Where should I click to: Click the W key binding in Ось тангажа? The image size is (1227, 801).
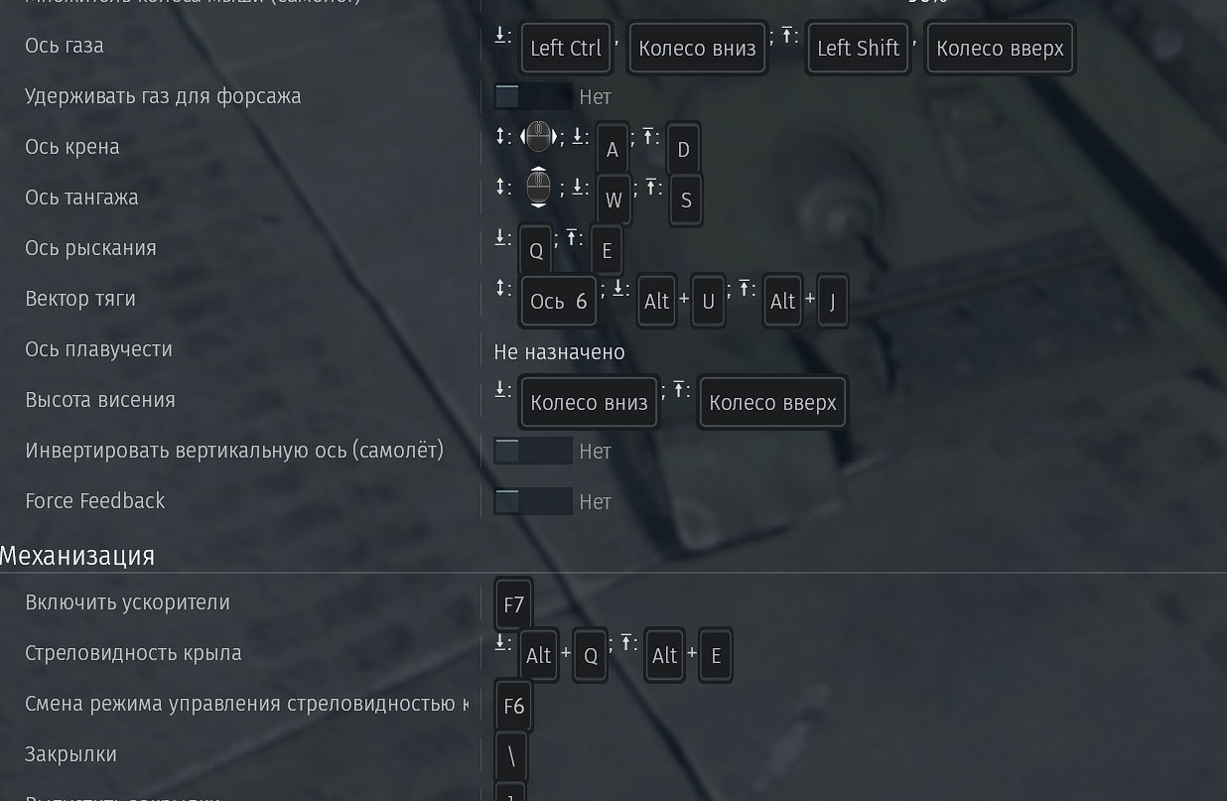[613, 200]
